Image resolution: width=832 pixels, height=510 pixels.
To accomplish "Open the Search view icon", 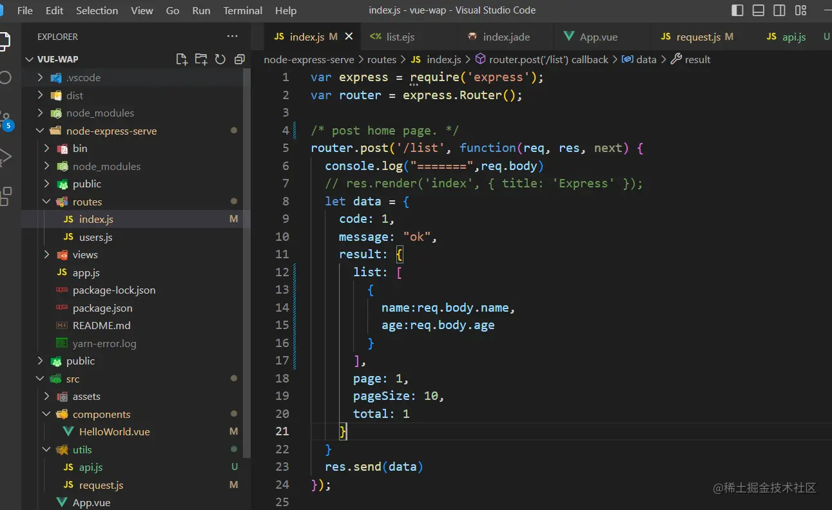I will coord(5,79).
